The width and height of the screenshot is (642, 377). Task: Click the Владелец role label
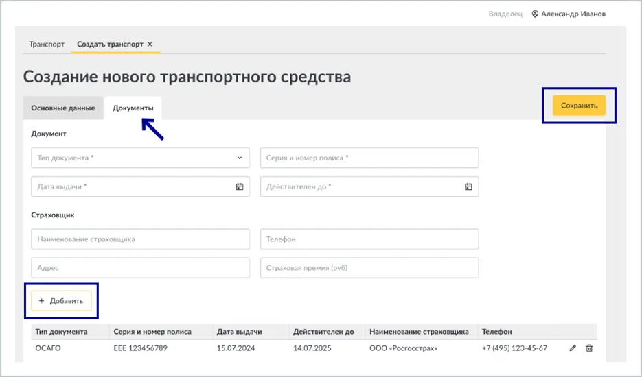tap(505, 14)
